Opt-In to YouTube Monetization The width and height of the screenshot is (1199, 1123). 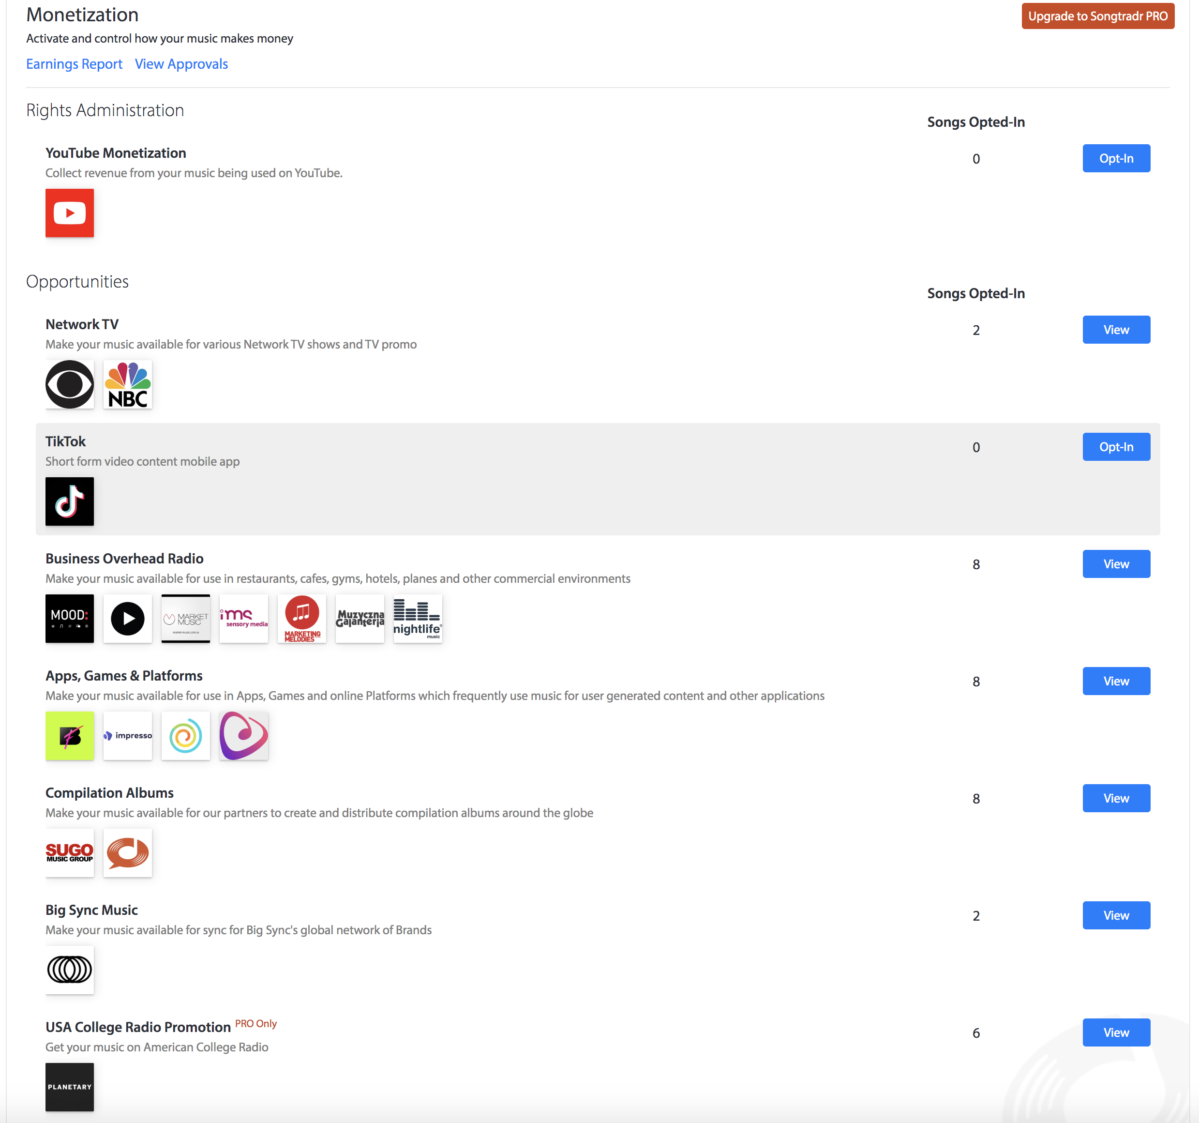pyautogui.click(x=1116, y=158)
